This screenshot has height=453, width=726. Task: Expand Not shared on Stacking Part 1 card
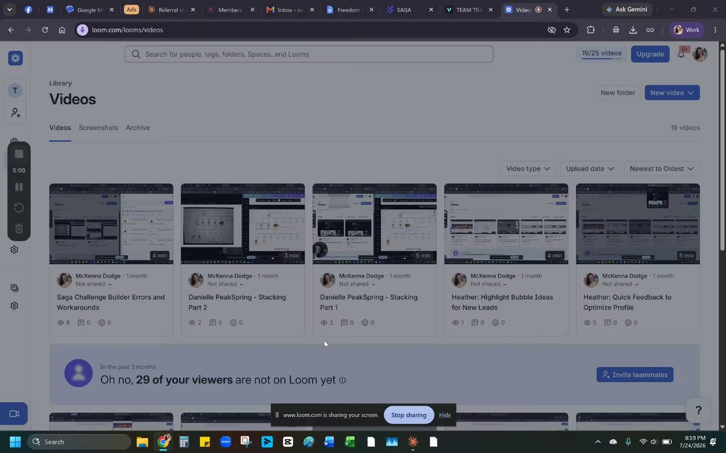(357, 284)
